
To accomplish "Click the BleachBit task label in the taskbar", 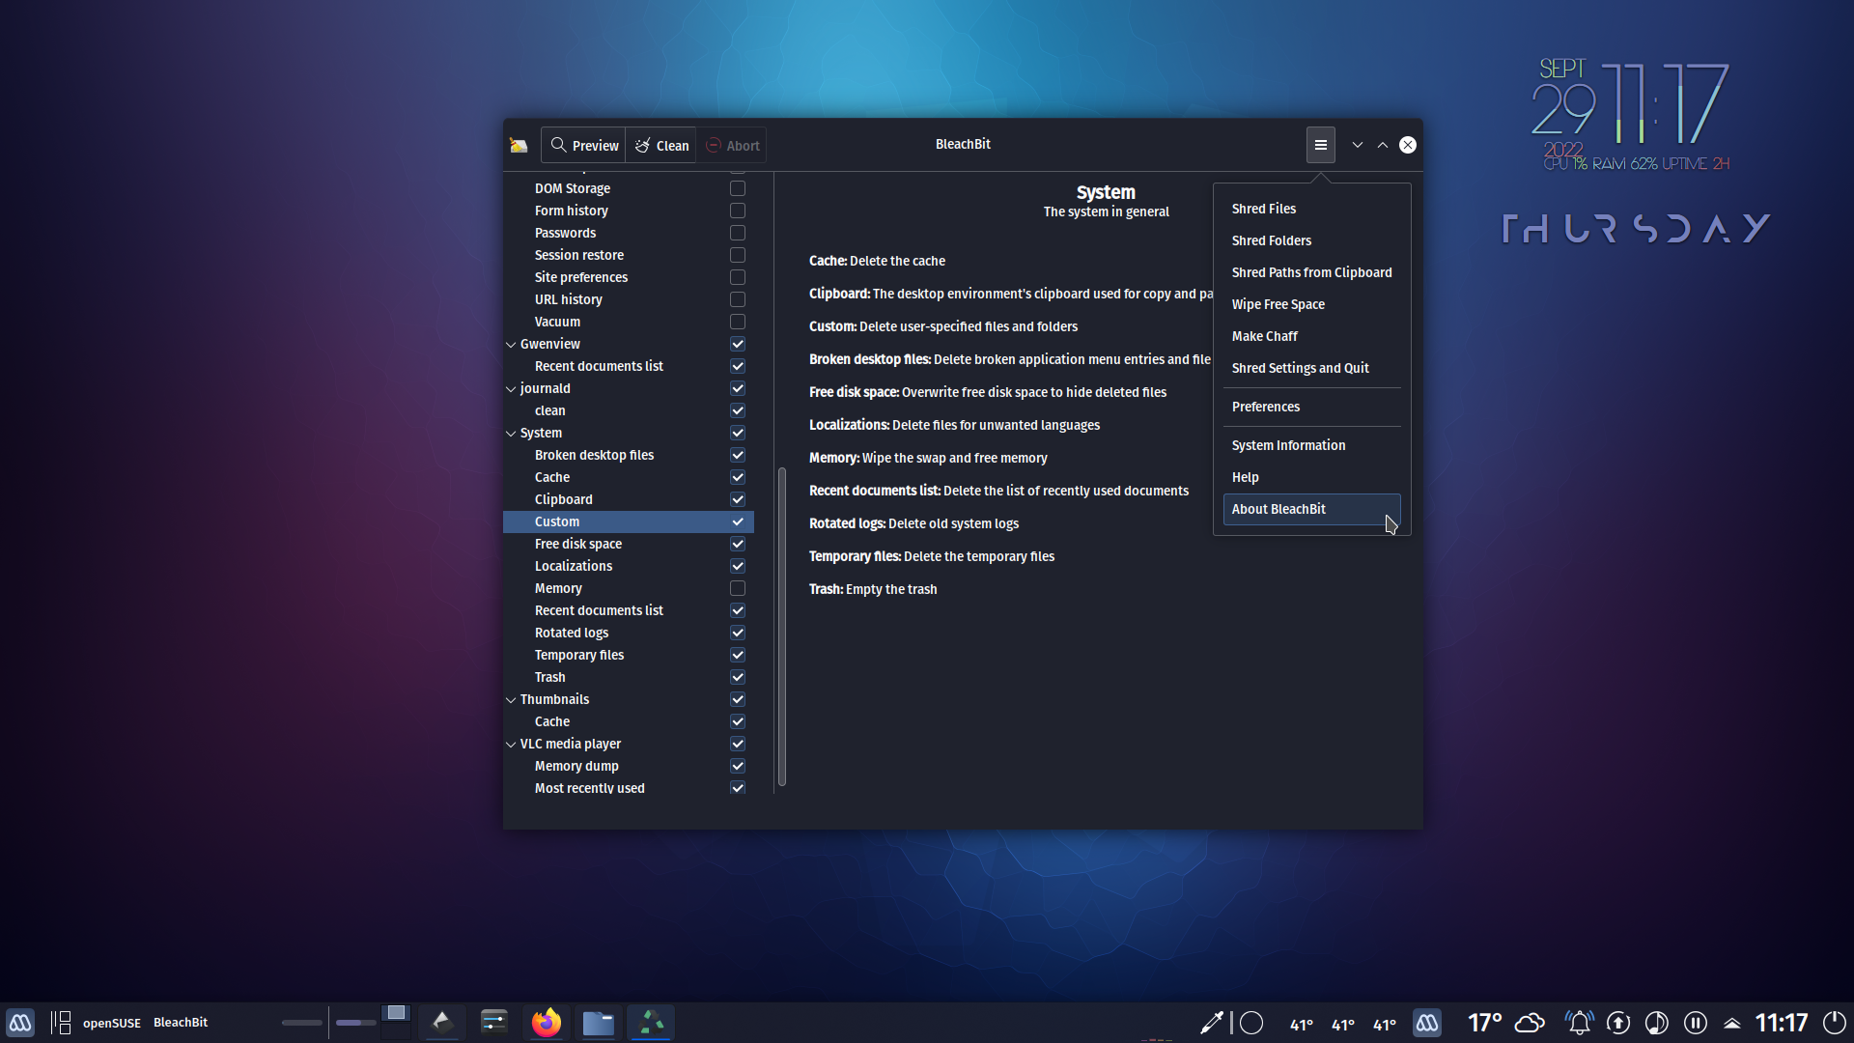I will pos(181,1022).
